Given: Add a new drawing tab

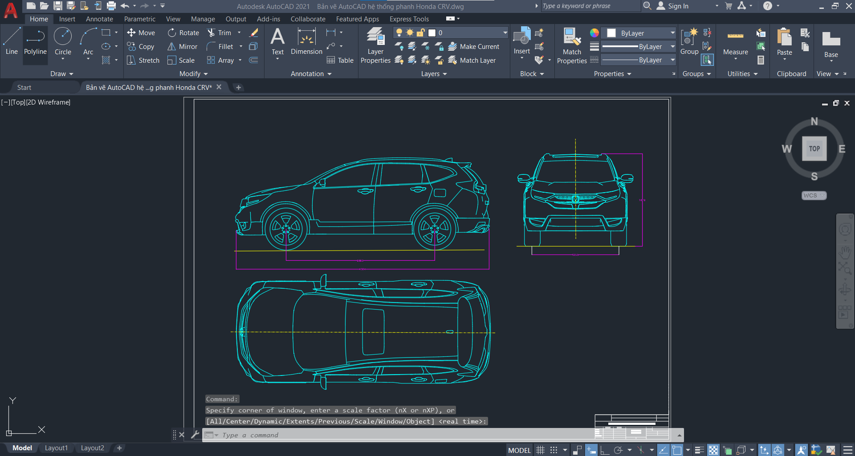Looking at the screenshot, I should (x=238, y=88).
